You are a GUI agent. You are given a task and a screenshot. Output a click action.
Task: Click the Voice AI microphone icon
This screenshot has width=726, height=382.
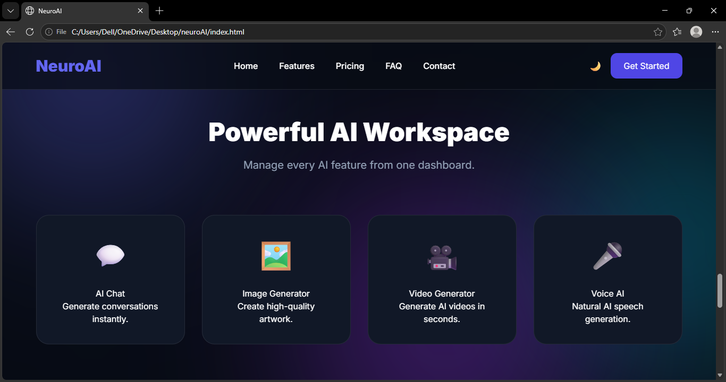point(607,256)
